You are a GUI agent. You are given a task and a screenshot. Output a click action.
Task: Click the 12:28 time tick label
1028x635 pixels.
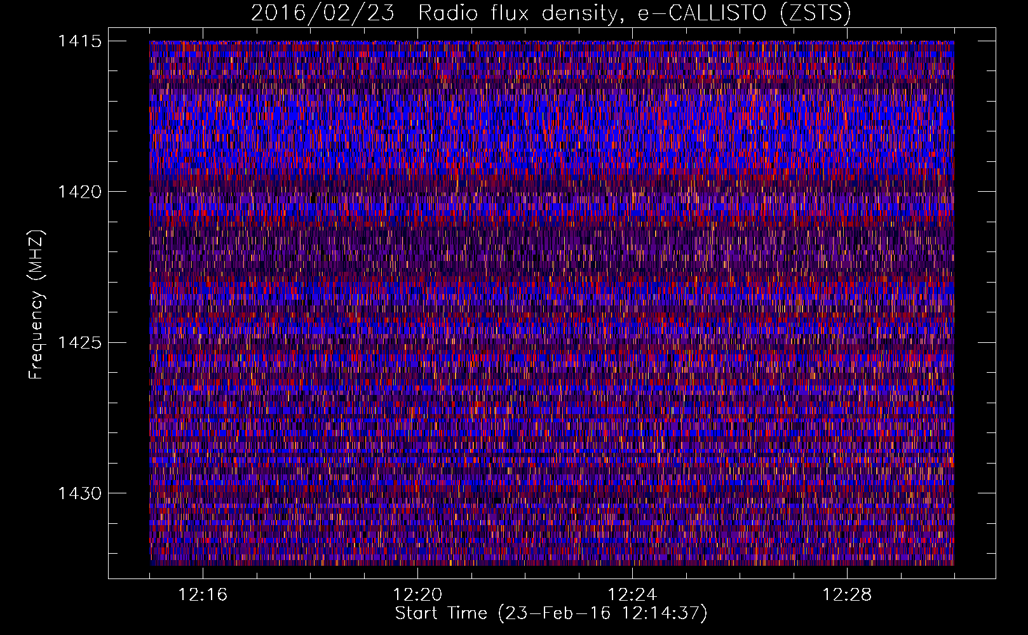click(847, 595)
